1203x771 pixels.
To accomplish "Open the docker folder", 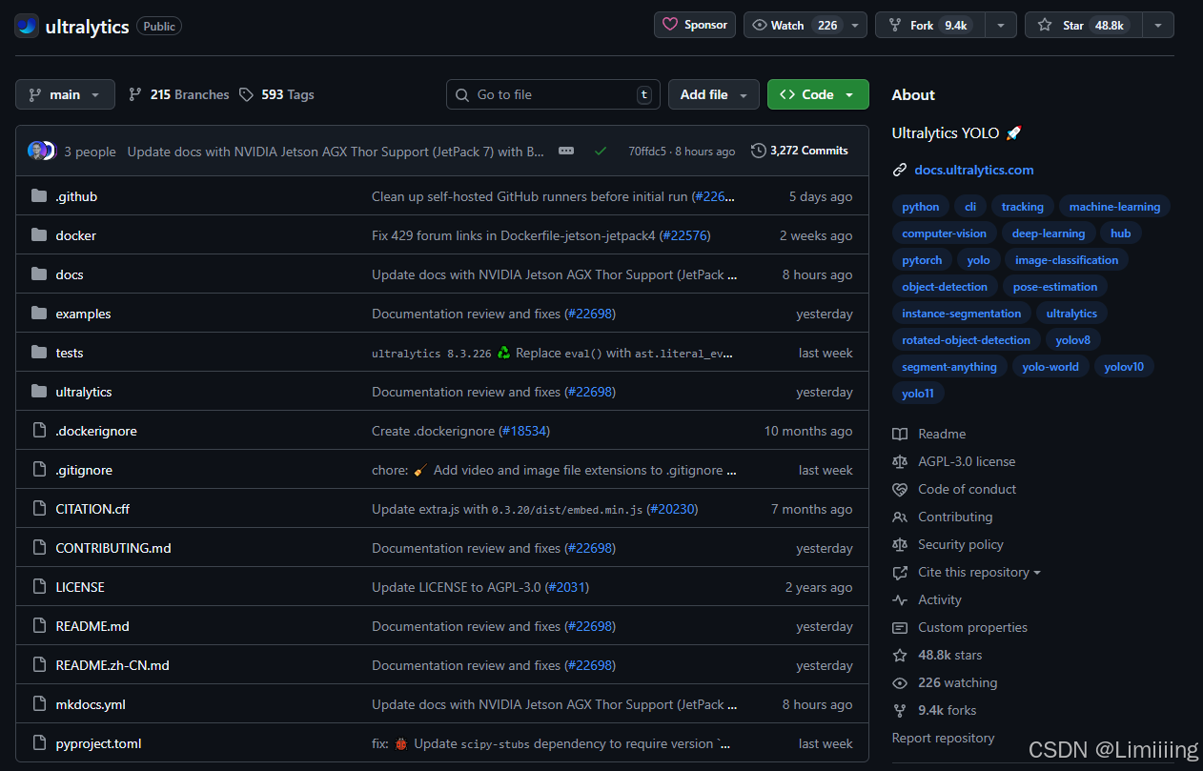I will (76, 235).
